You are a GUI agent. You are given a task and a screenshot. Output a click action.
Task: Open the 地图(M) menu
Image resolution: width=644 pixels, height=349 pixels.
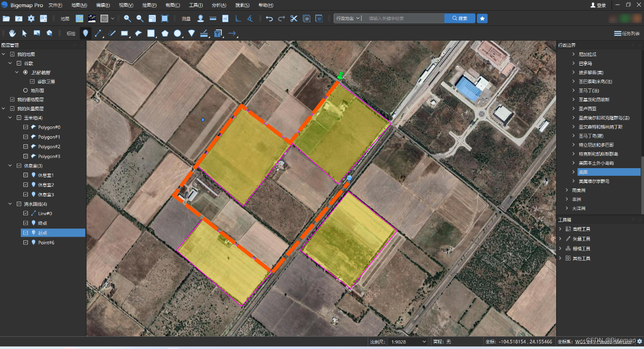[x=79, y=5]
